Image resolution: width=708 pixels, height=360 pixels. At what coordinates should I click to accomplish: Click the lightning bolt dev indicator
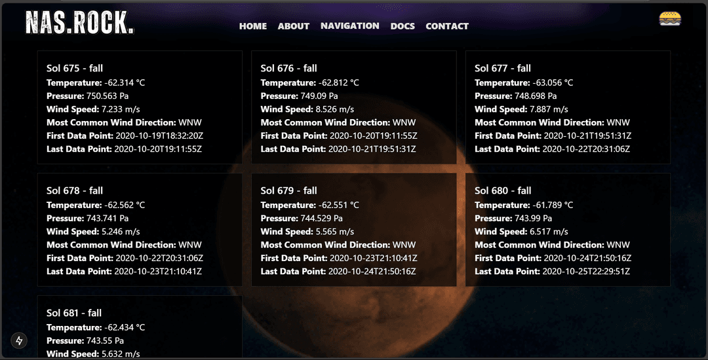pyautogui.click(x=20, y=340)
